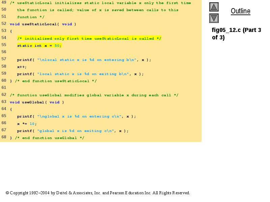Click blank line number 56
Screen dimensions: 270x202
coord(4,52)
